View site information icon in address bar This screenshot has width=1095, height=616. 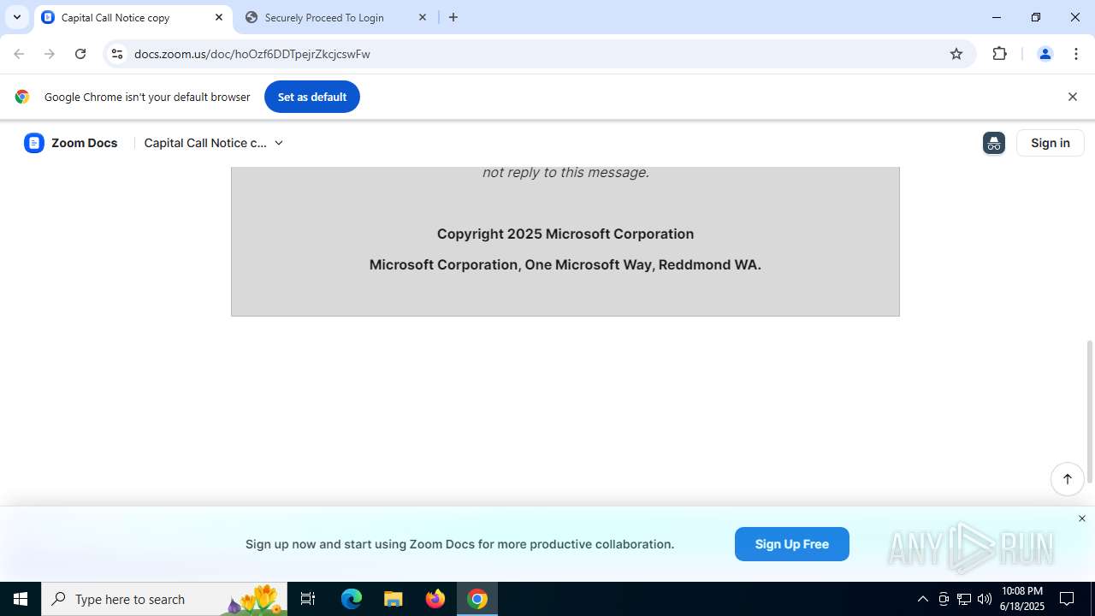tap(117, 54)
